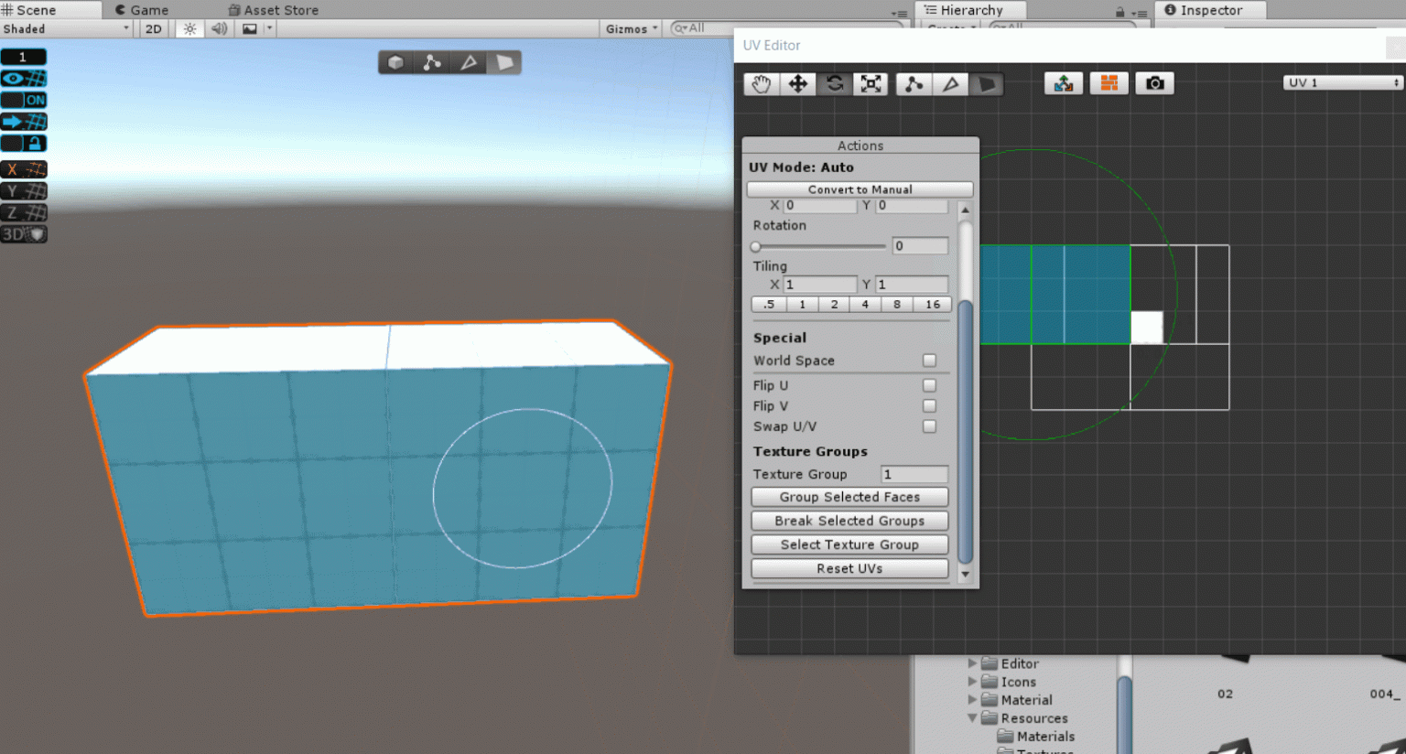Screen dimensions: 1406x754
Task: Select the Pan tool in the UV Editor
Action: pyautogui.click(x=760, y=83)
